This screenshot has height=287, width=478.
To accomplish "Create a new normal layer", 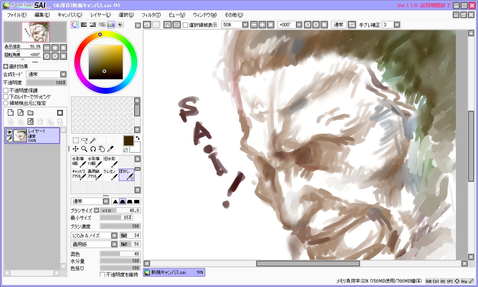I will click(11, 113).
